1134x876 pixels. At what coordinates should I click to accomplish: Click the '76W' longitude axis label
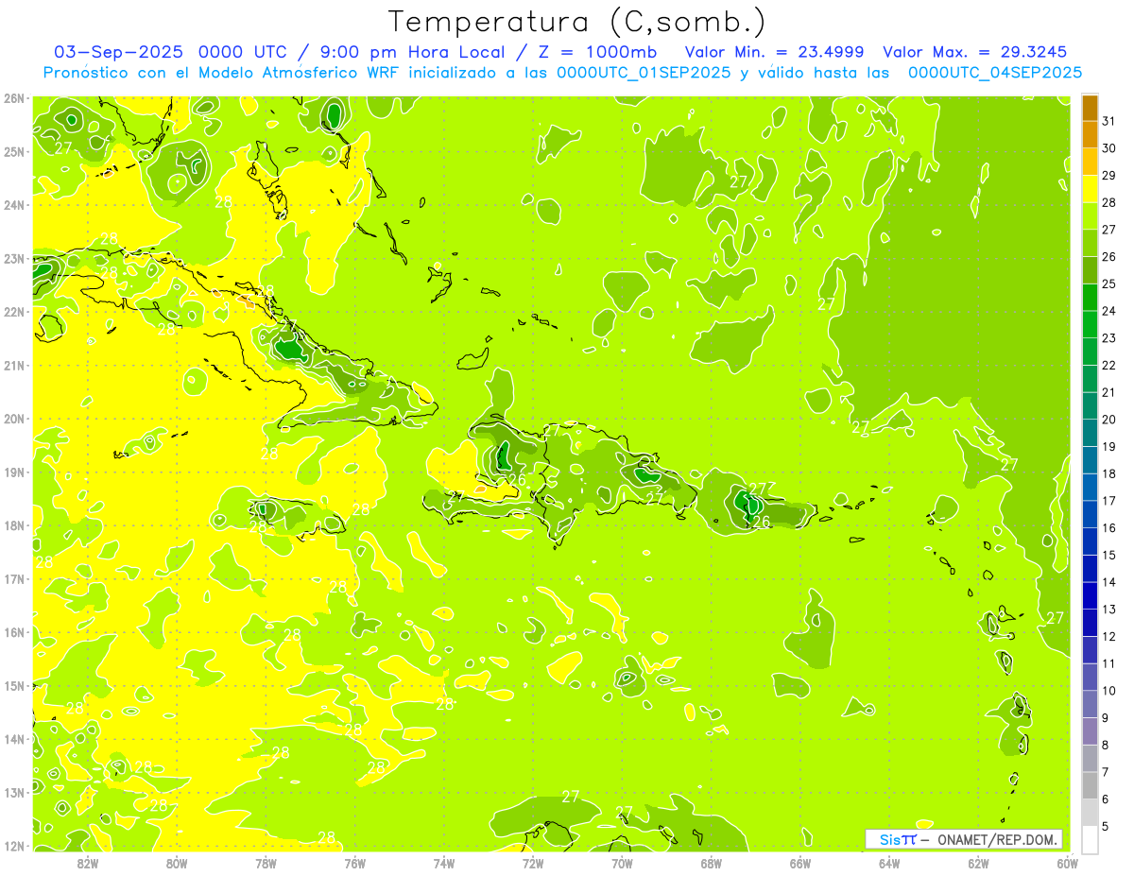click(354, 862)
